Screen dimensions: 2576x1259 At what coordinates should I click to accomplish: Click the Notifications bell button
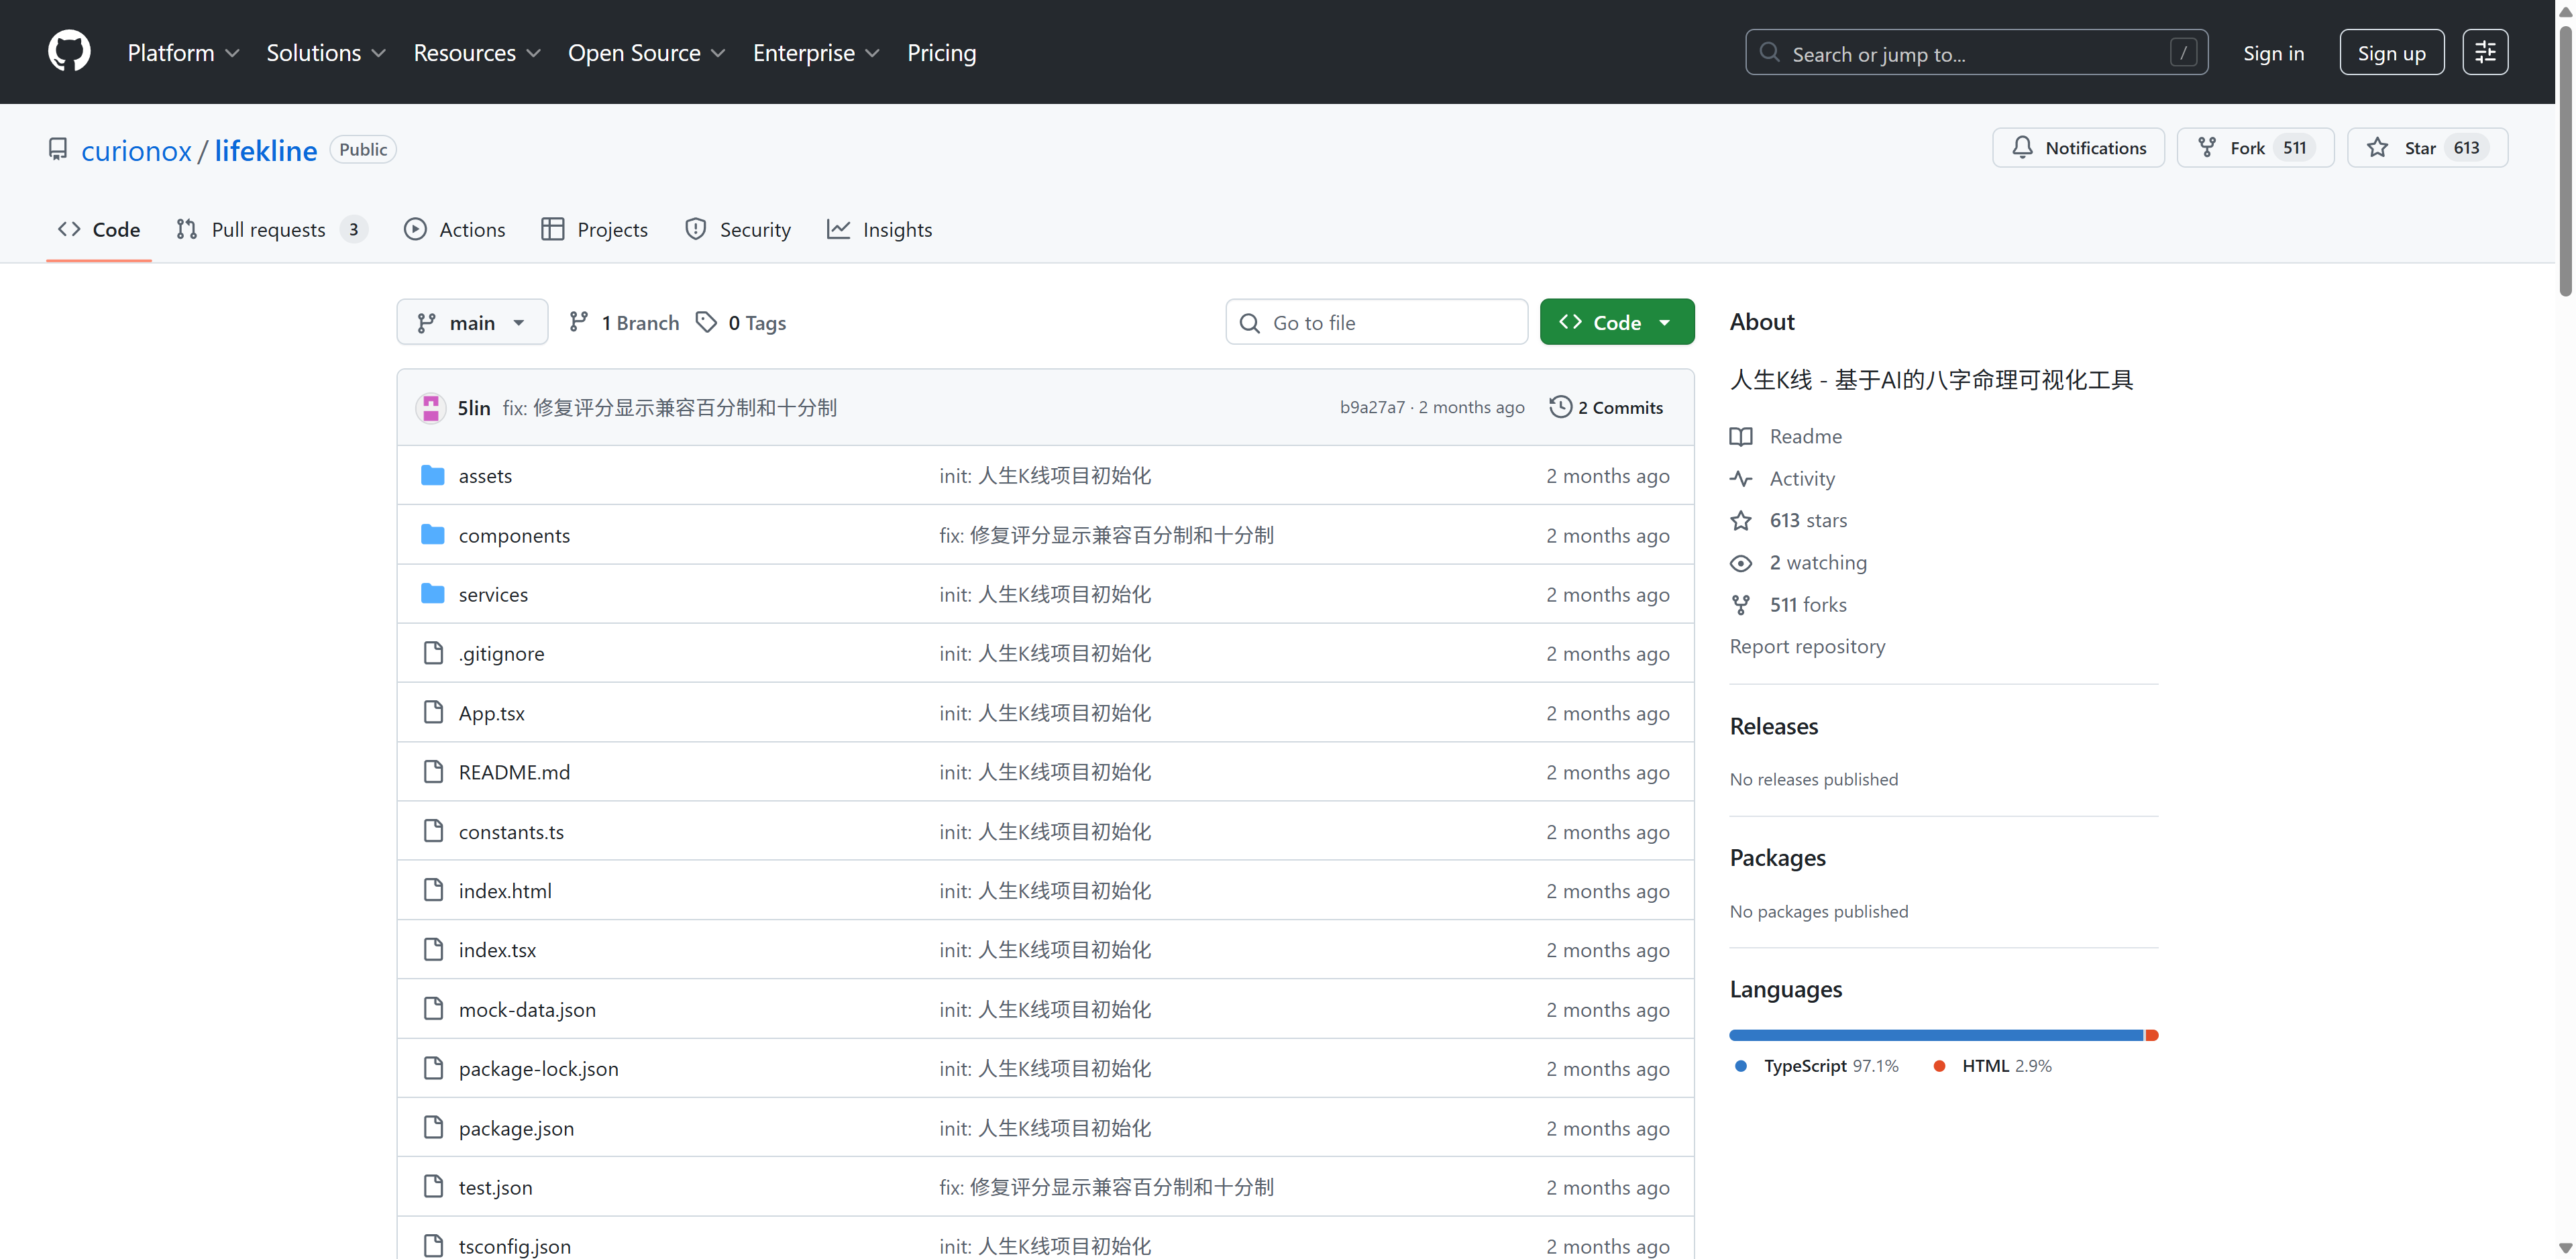(x=2078, y=148)
